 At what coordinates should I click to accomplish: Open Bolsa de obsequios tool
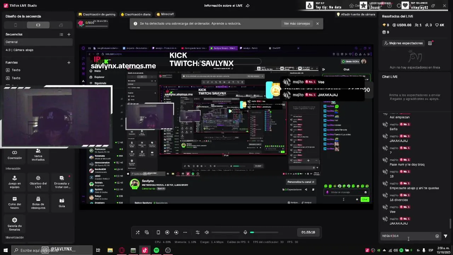[x=38, y=203]
